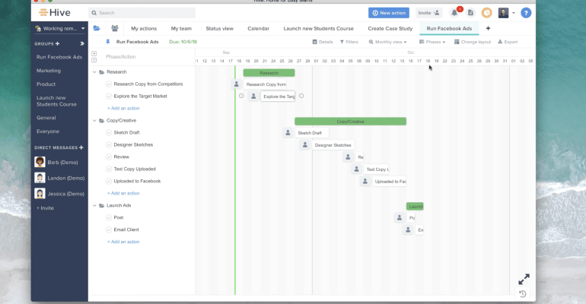Collapse the Launch Ads phase
586x304 pixels.
94,205
